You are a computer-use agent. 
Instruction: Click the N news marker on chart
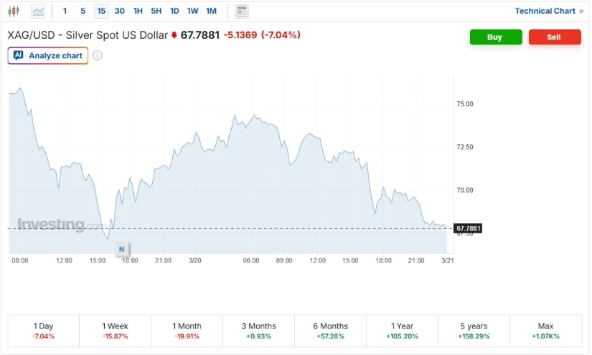[x=121, y=249]
